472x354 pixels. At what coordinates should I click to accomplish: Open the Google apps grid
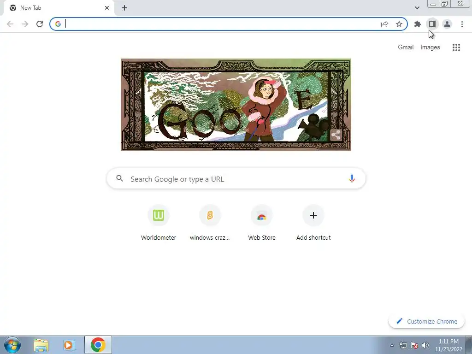pos(456,47)
